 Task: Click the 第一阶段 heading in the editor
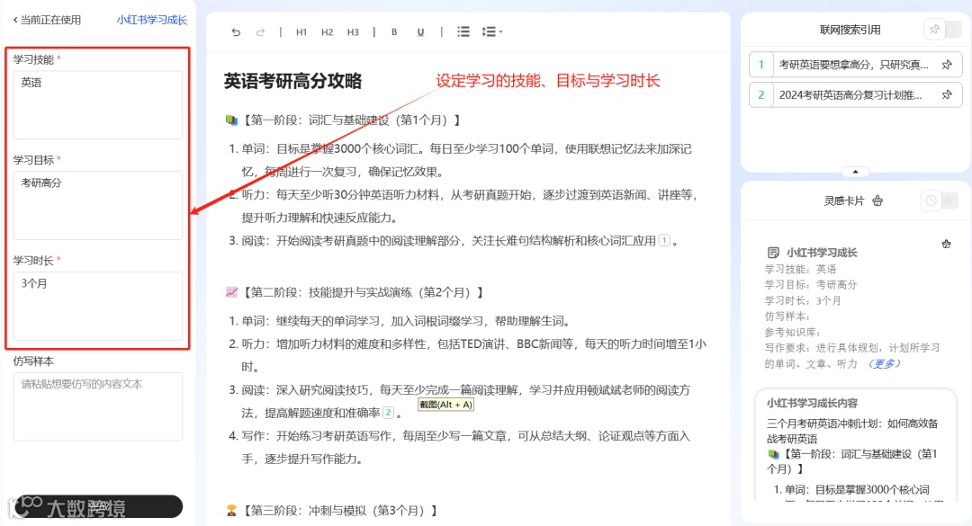click(345, 120)
